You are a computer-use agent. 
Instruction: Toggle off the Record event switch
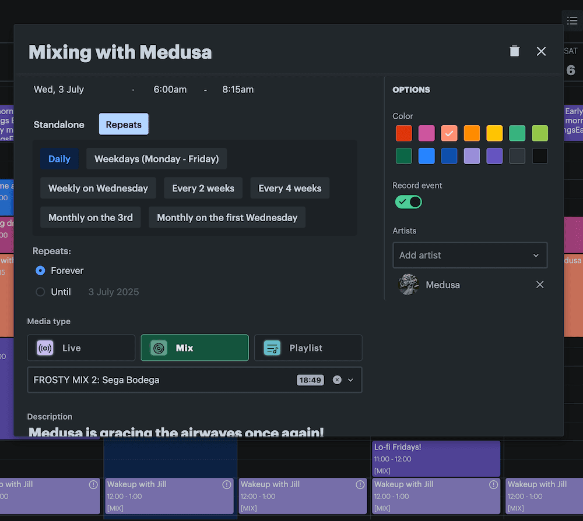point(408,202)
